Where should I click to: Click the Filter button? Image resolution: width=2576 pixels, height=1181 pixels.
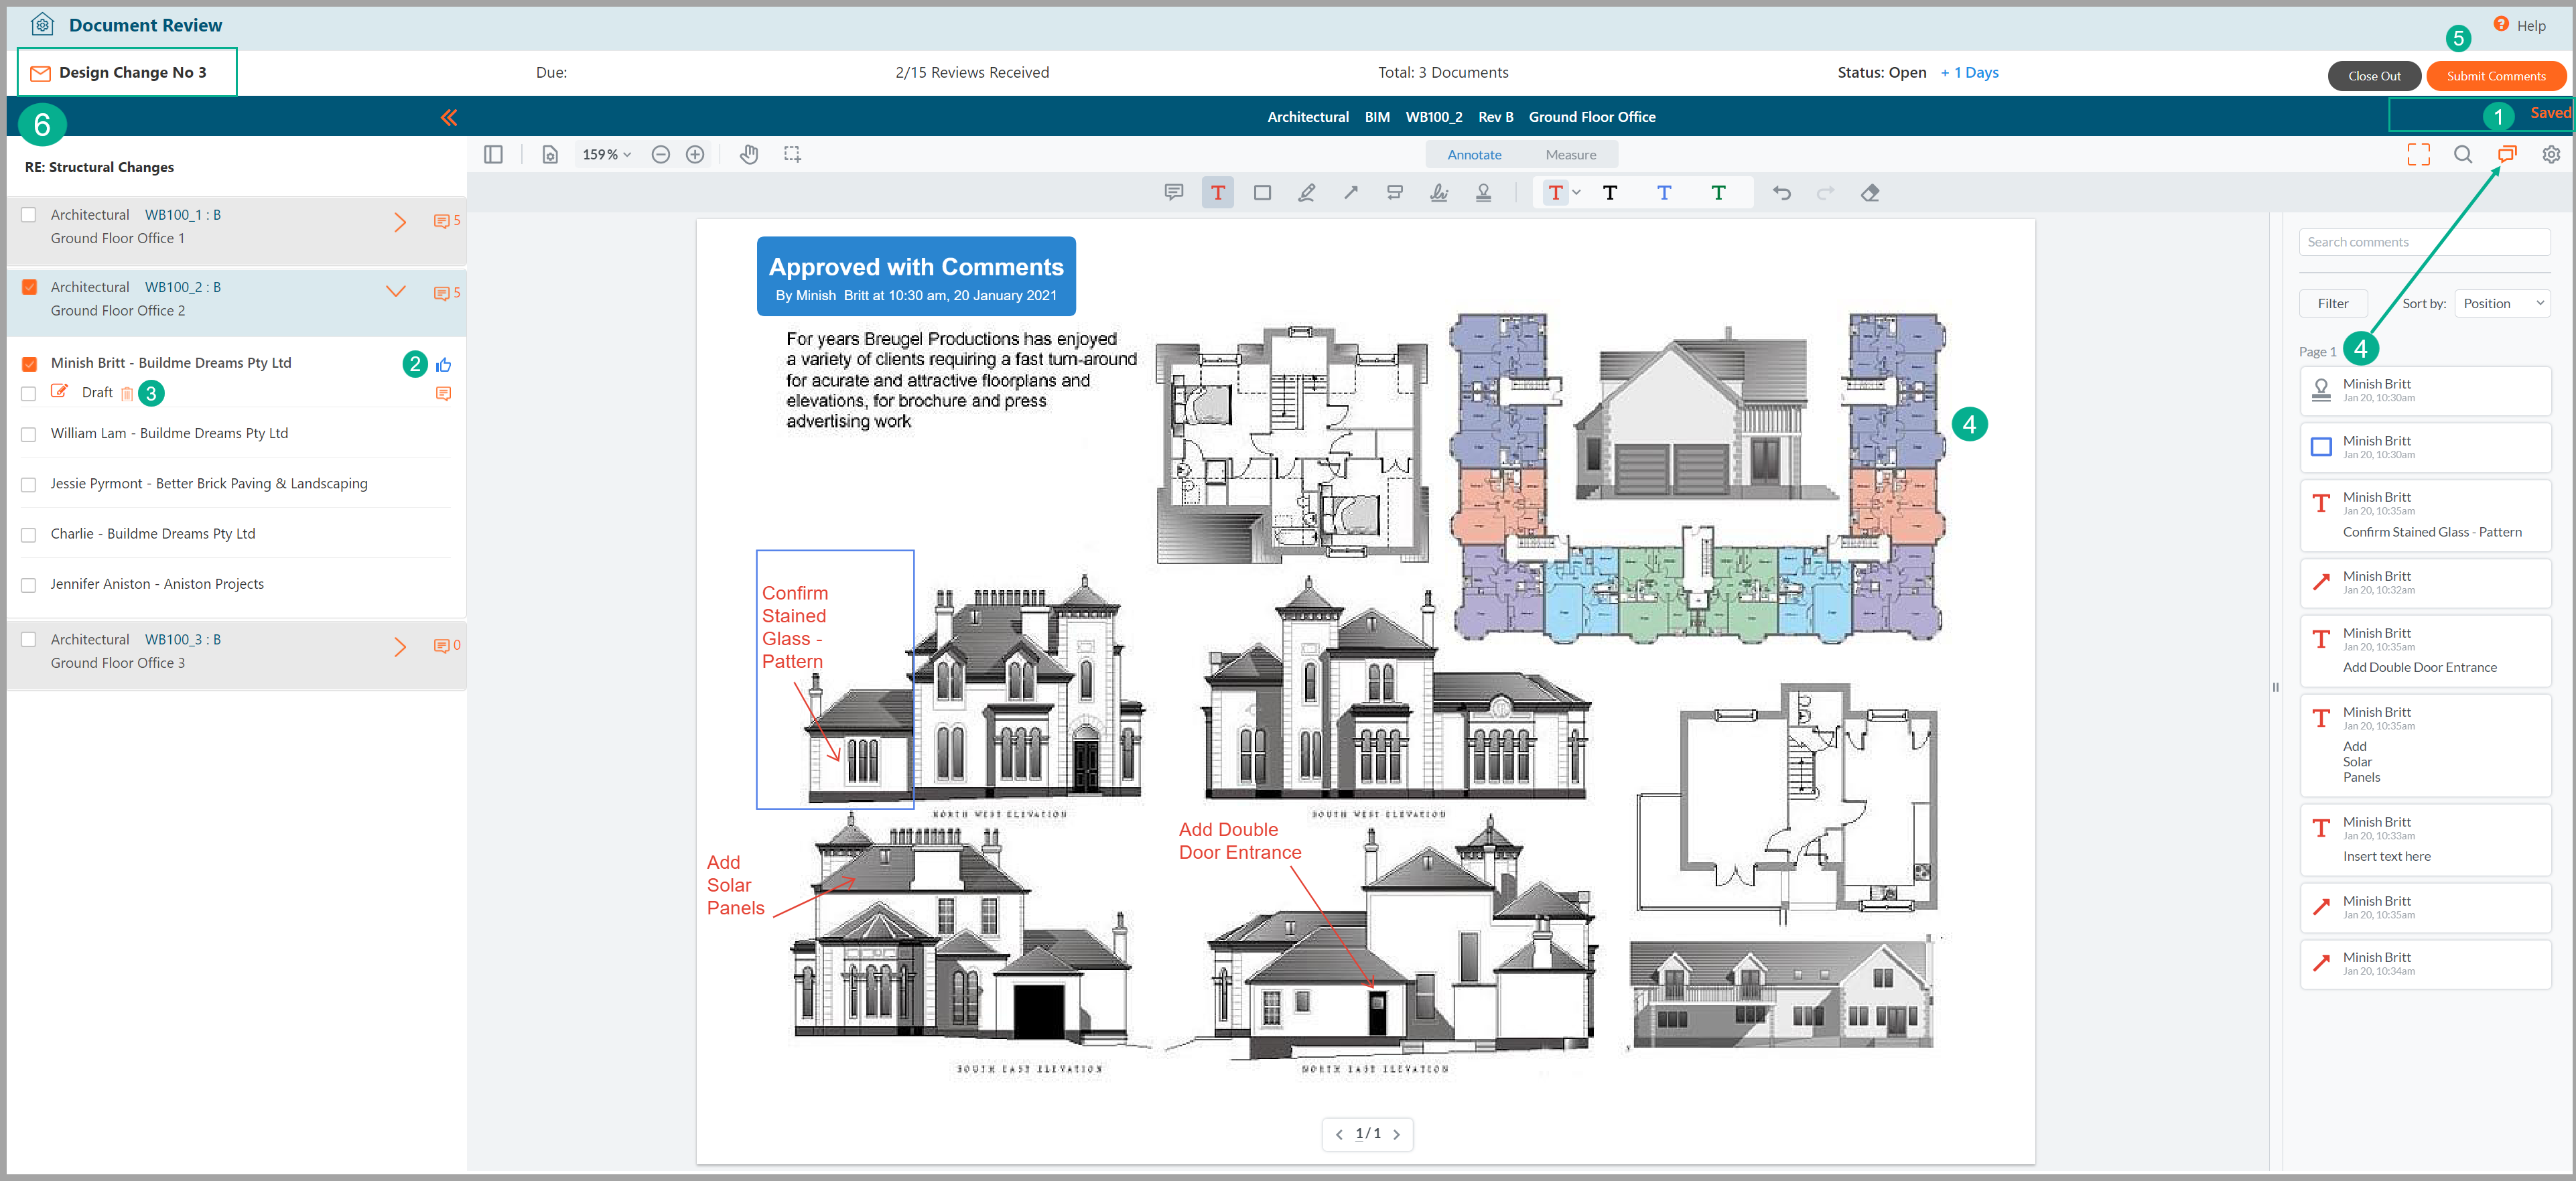pyautogui.click(x=2332, y=303)
